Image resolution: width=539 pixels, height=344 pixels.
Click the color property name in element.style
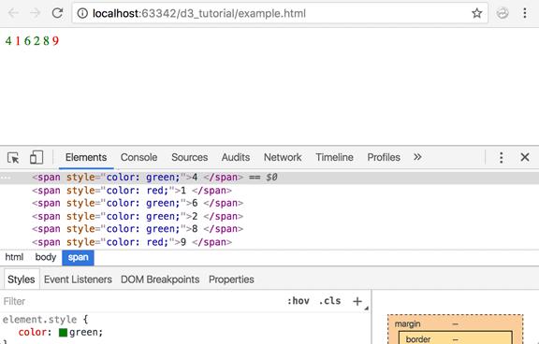pos(33,333)
